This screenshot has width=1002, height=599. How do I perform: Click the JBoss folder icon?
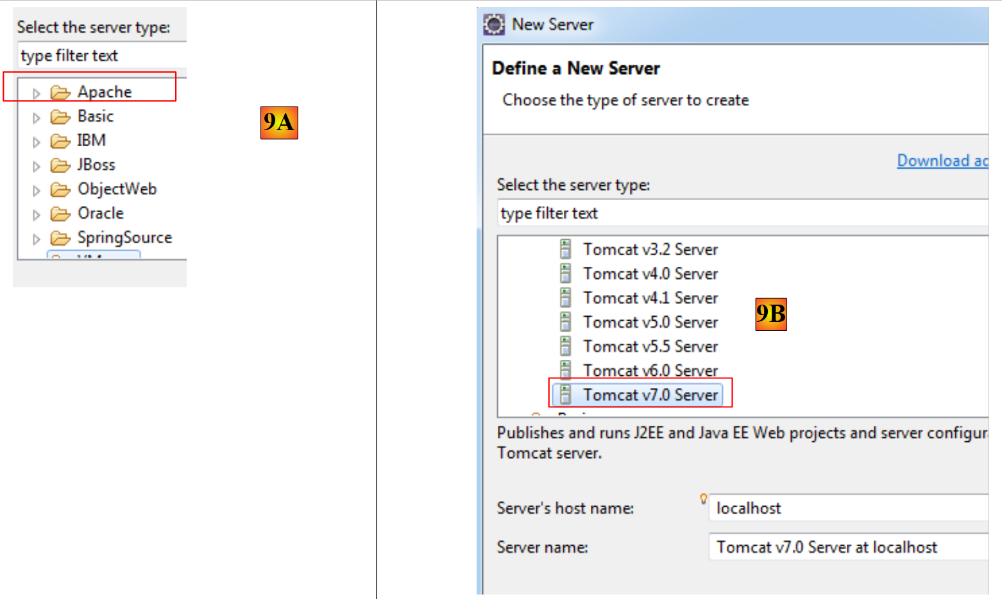(60, 165)
